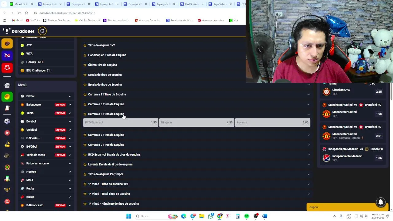This screenshot has height=221, width=393.
Task: Favorite Tiros de esquina 1x2 star
Action: click(x=85, y=45)
